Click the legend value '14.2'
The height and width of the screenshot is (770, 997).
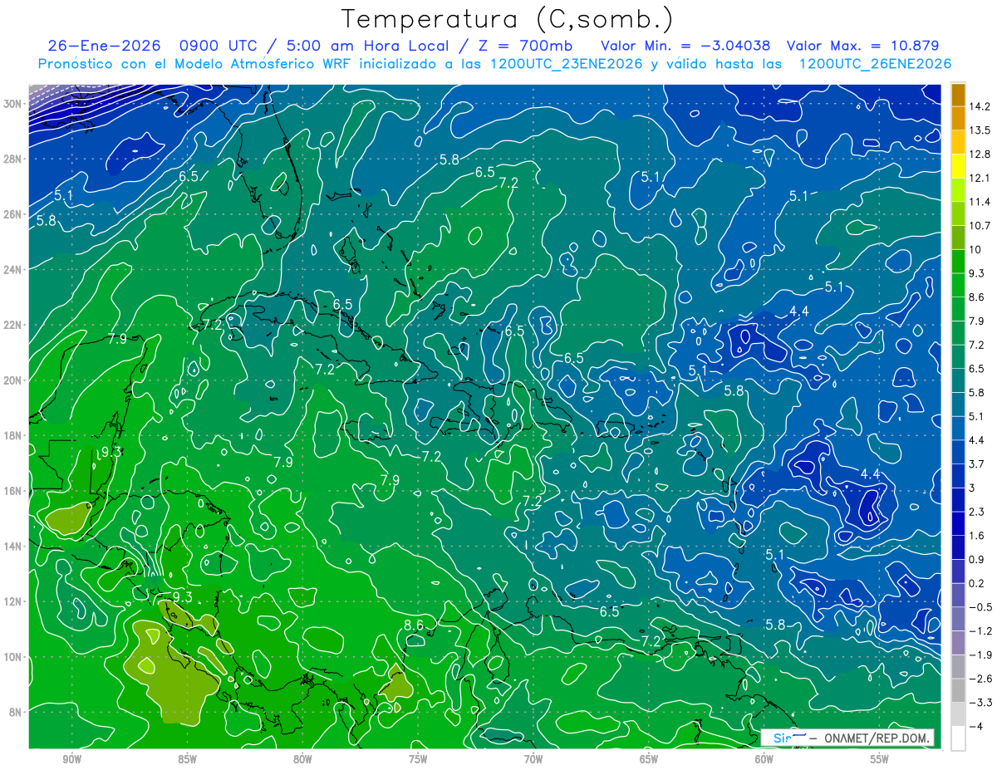click(x=981, y=106)
